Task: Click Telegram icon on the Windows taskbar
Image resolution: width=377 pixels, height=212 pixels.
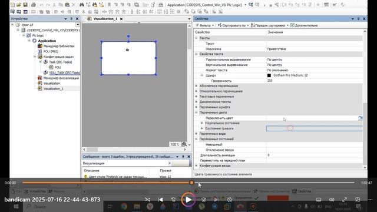Action: pos(214,207)
